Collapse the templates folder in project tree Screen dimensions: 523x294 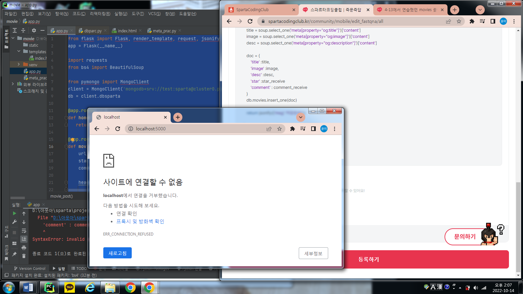click(x=19, y=52)
